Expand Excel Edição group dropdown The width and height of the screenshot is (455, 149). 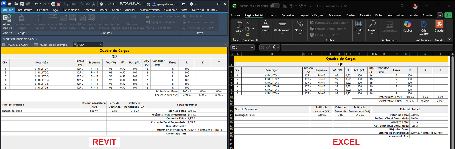coord(372,34)
